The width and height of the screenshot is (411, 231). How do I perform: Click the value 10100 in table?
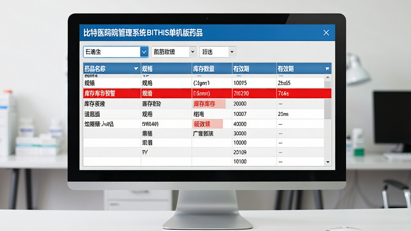click(240, 161)
